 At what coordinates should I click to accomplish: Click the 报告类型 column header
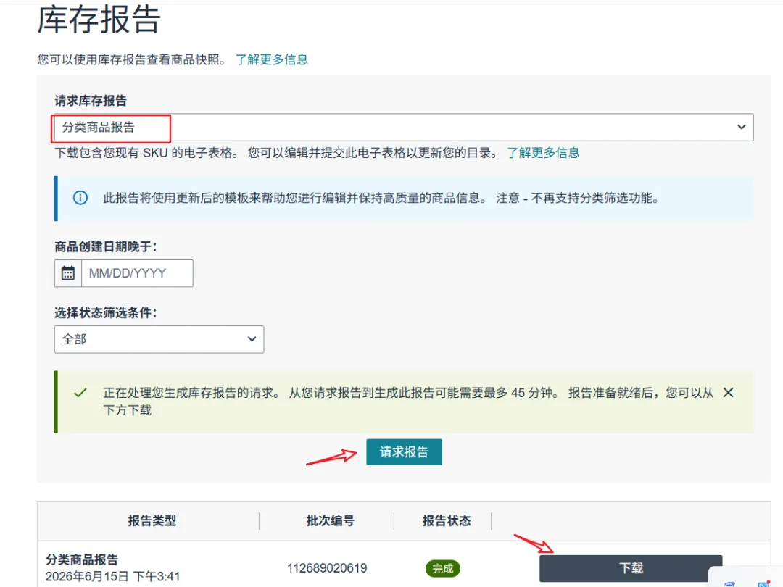point(152,521)
